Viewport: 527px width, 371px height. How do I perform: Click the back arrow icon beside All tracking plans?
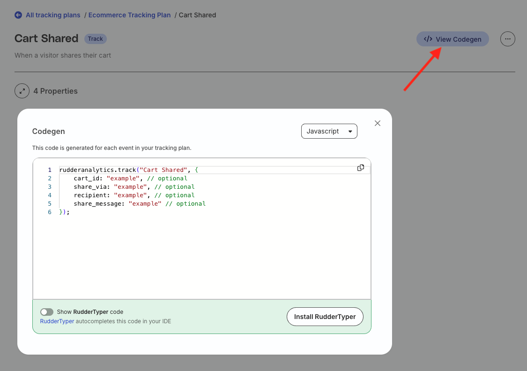coord(18,15)
